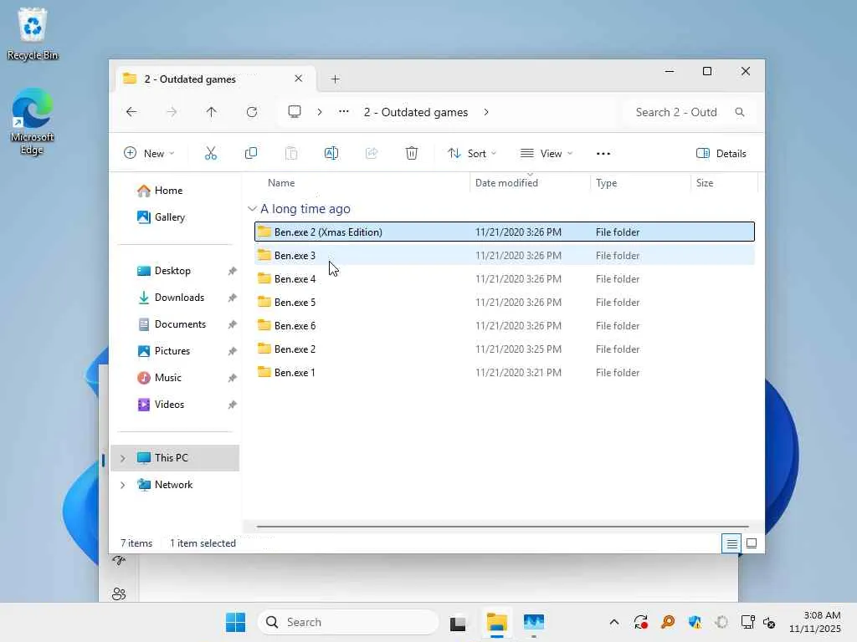The height and width of the screenshot is (642, 857).
Task: Open the Sort dropdown menu
Action: [472, 154]
